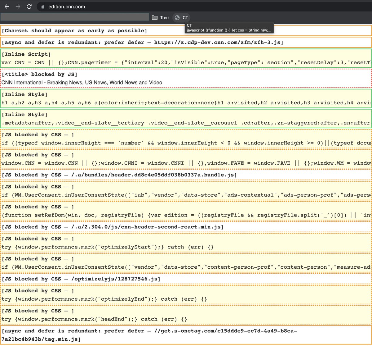Click the Inline Style block with h1 a,h2 a rules
Screen dimensions: 372x346
[186, 99]
